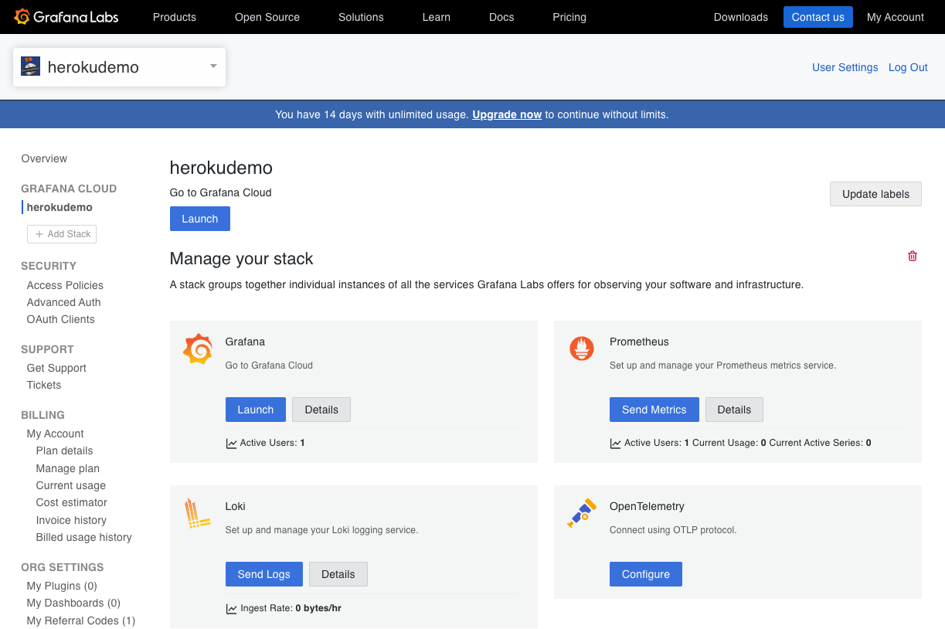Image resolution: width=945 pixels, height=629 pixels.
Task: Open the Solutions menu
Action: coord(361,17)
